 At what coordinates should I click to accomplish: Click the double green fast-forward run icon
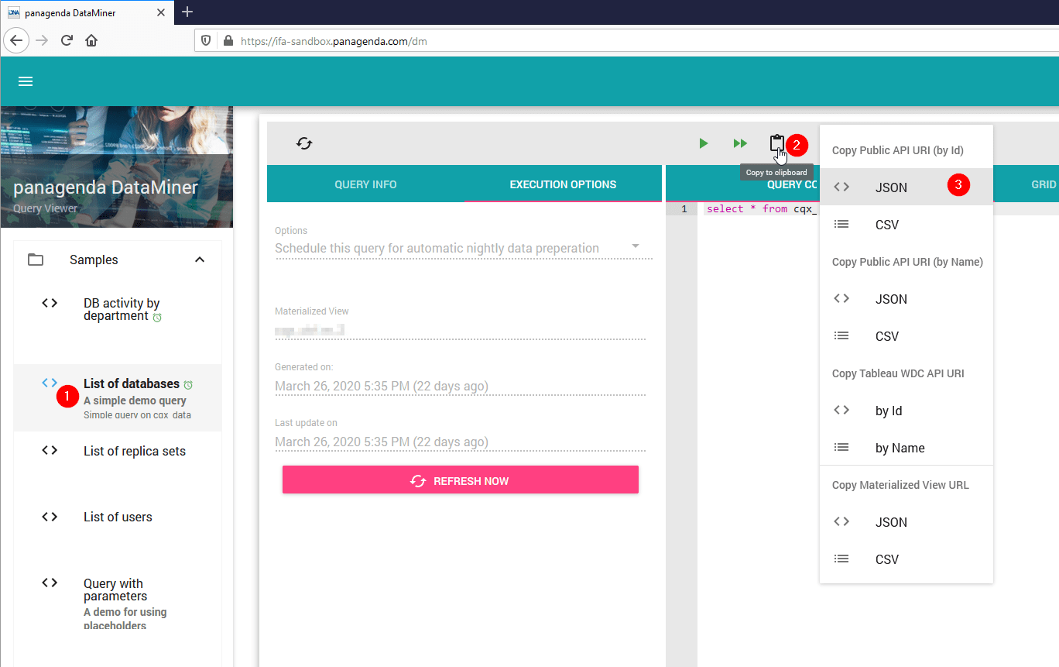point(740,143)
